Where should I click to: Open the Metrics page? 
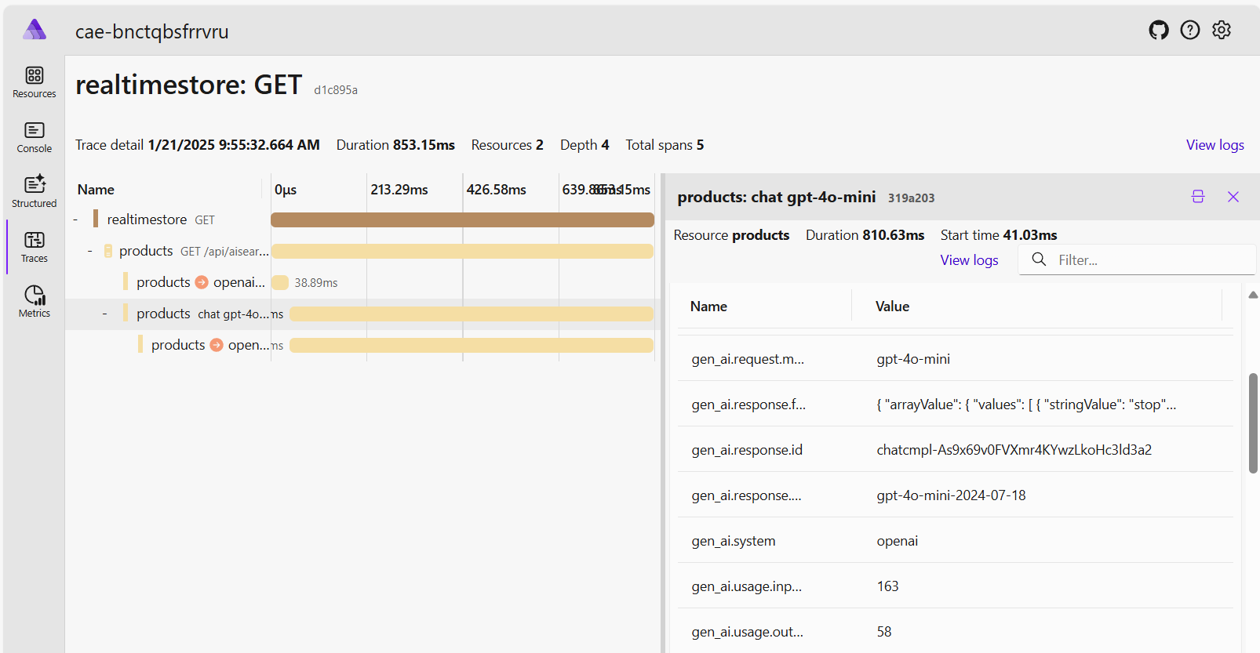click(x=34, y=302)
